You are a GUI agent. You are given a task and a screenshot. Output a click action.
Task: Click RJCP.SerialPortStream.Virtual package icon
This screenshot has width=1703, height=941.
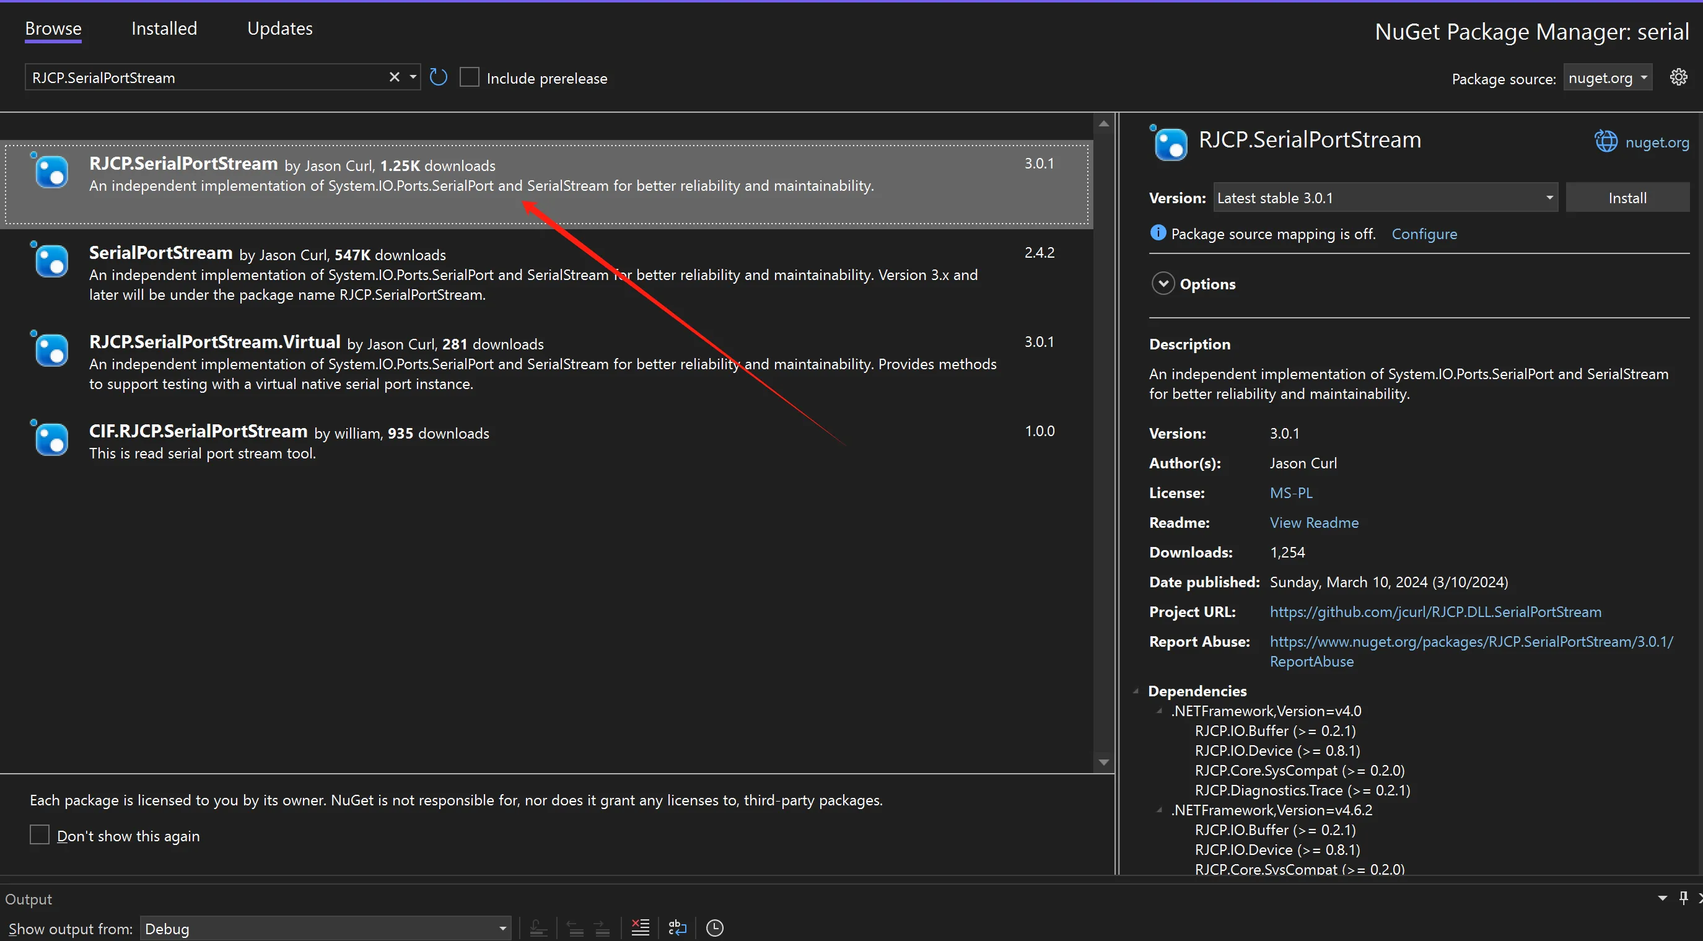pos(50,349)
